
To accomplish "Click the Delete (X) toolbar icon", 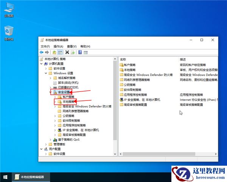I will 67,52.
